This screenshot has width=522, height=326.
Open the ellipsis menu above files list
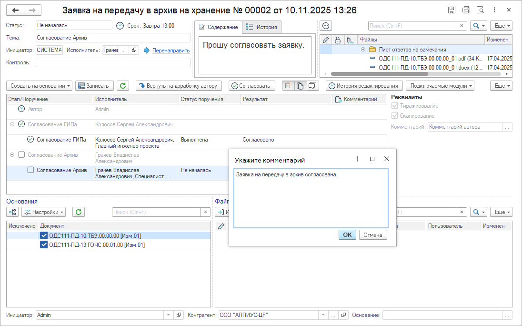[326, 26]
